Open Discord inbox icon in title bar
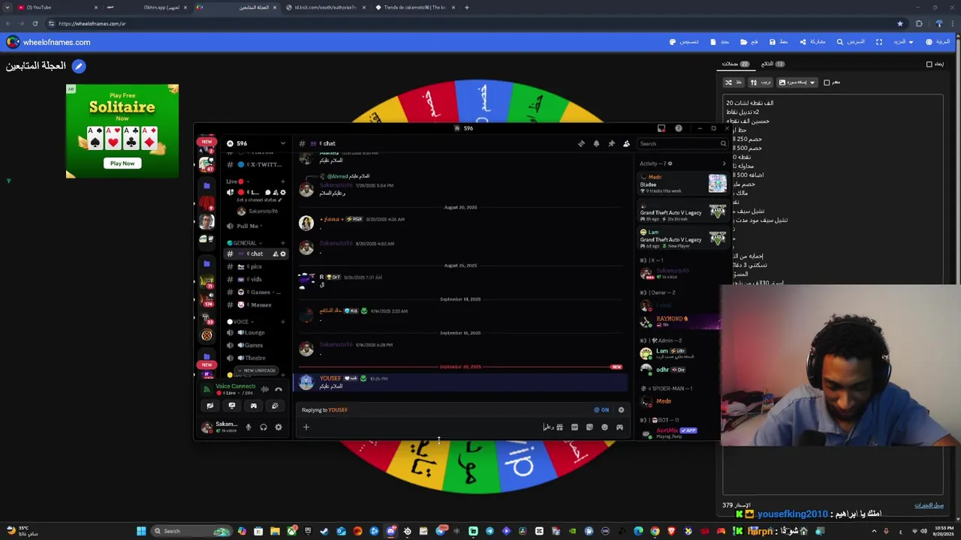Viewport: 961px width, 540px height. 661,128
